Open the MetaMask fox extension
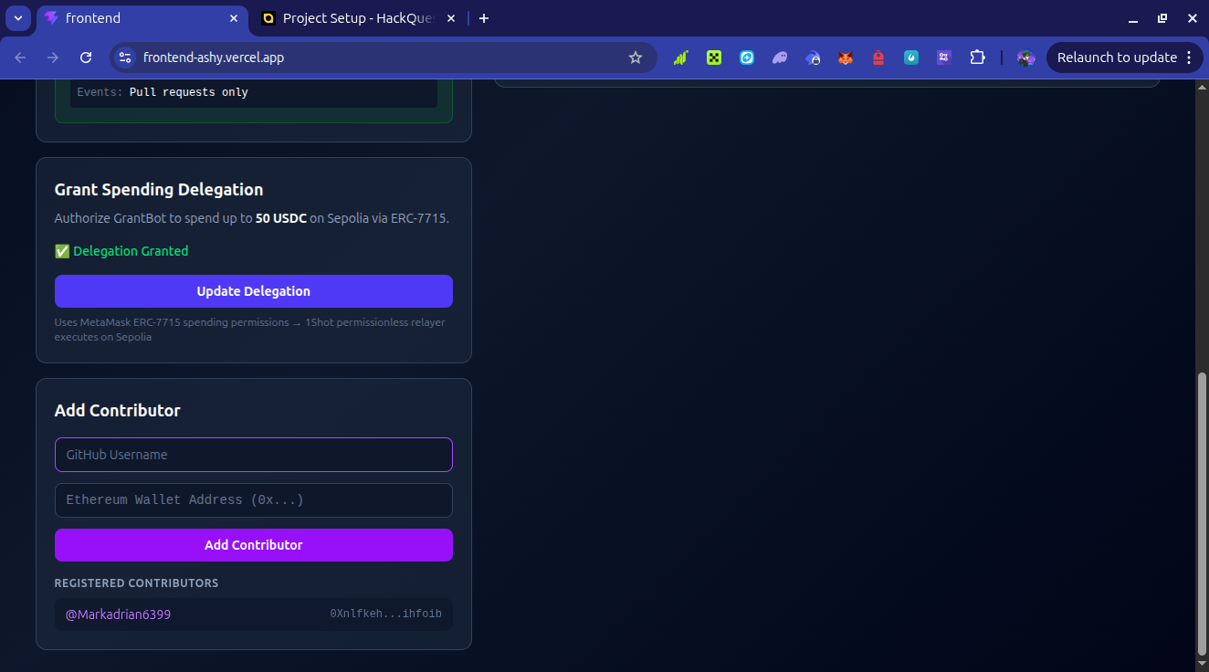Image resolution: width=1209 pixels, height=672 pixels. point(846,58)
